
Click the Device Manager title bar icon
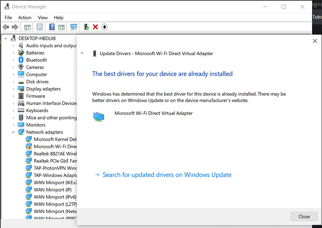click(7, 7)
